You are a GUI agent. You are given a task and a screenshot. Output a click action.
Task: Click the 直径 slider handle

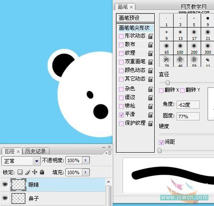pyautogui.click(x=168, y=83)
